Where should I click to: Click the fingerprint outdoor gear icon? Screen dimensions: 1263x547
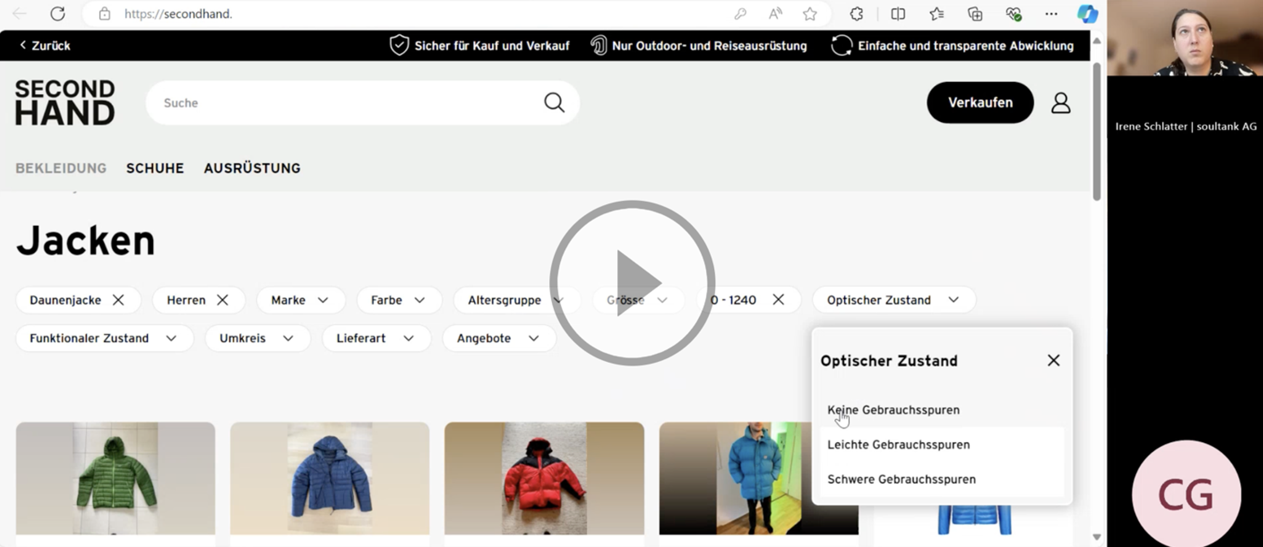point(599,45)
